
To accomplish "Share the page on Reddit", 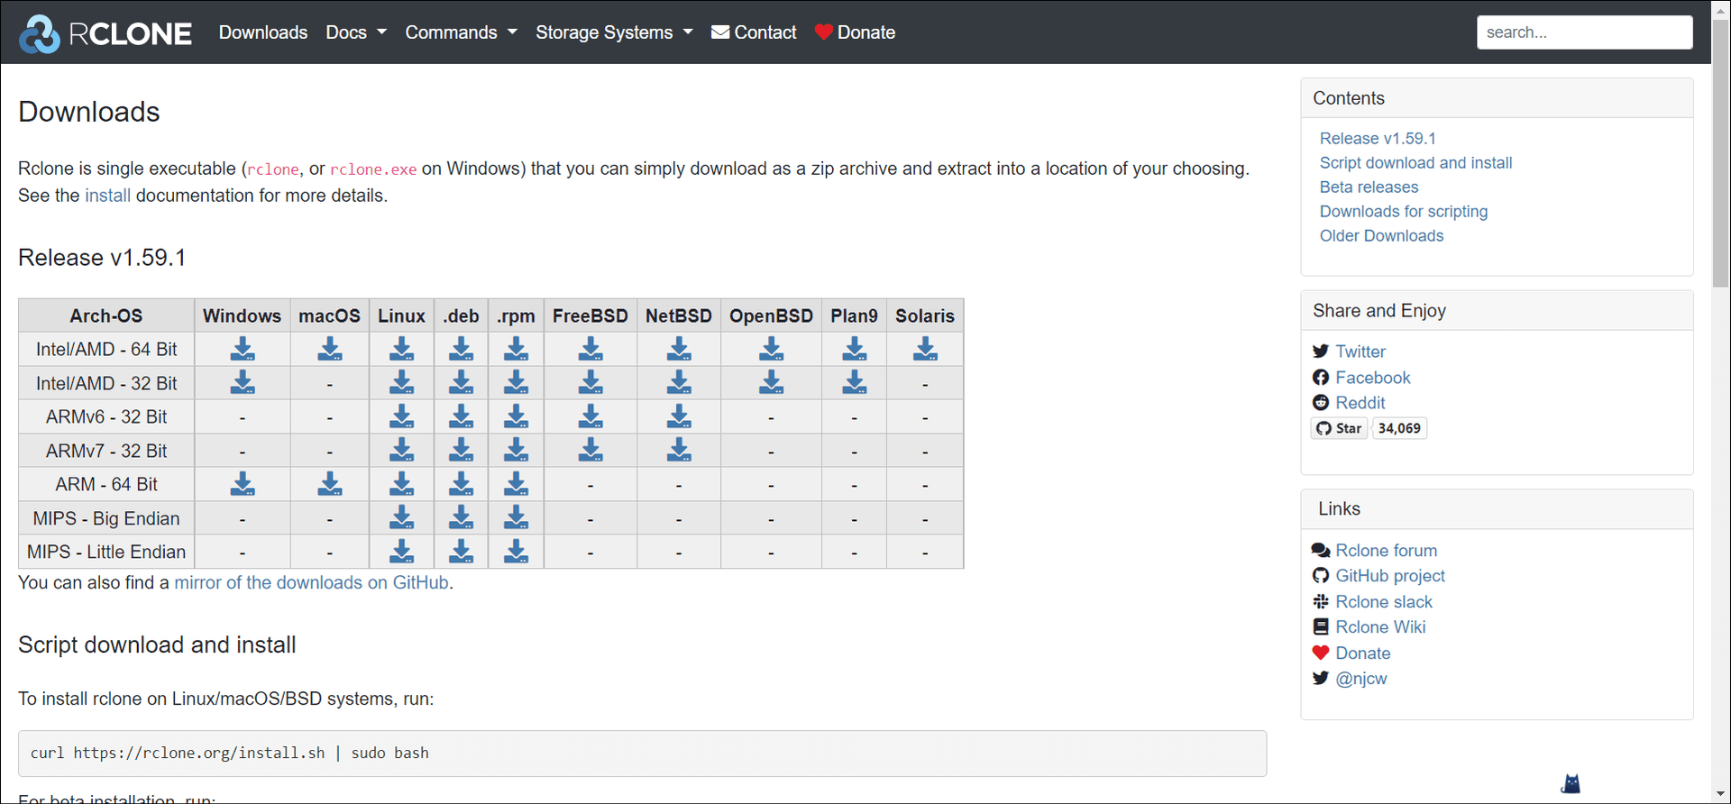I will 1360,403.
